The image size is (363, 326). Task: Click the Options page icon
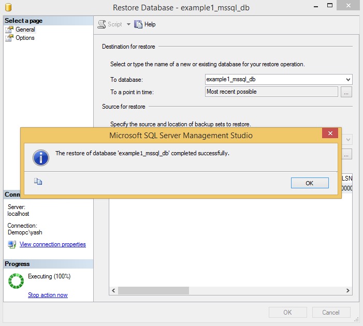point(9,38)
